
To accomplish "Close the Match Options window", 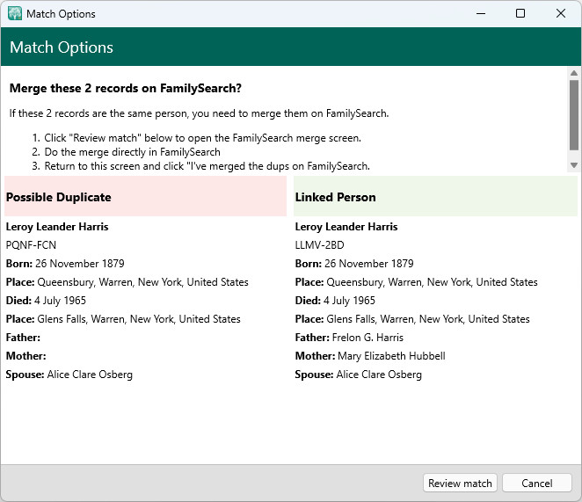I will click(561, 13).
